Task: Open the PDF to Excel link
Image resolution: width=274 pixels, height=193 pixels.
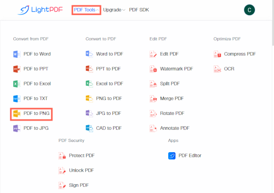Action: [x=37, y=84]
